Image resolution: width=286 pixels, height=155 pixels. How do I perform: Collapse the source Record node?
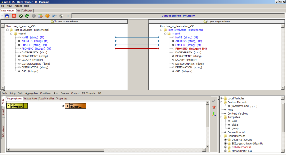(x=11, y=34)
